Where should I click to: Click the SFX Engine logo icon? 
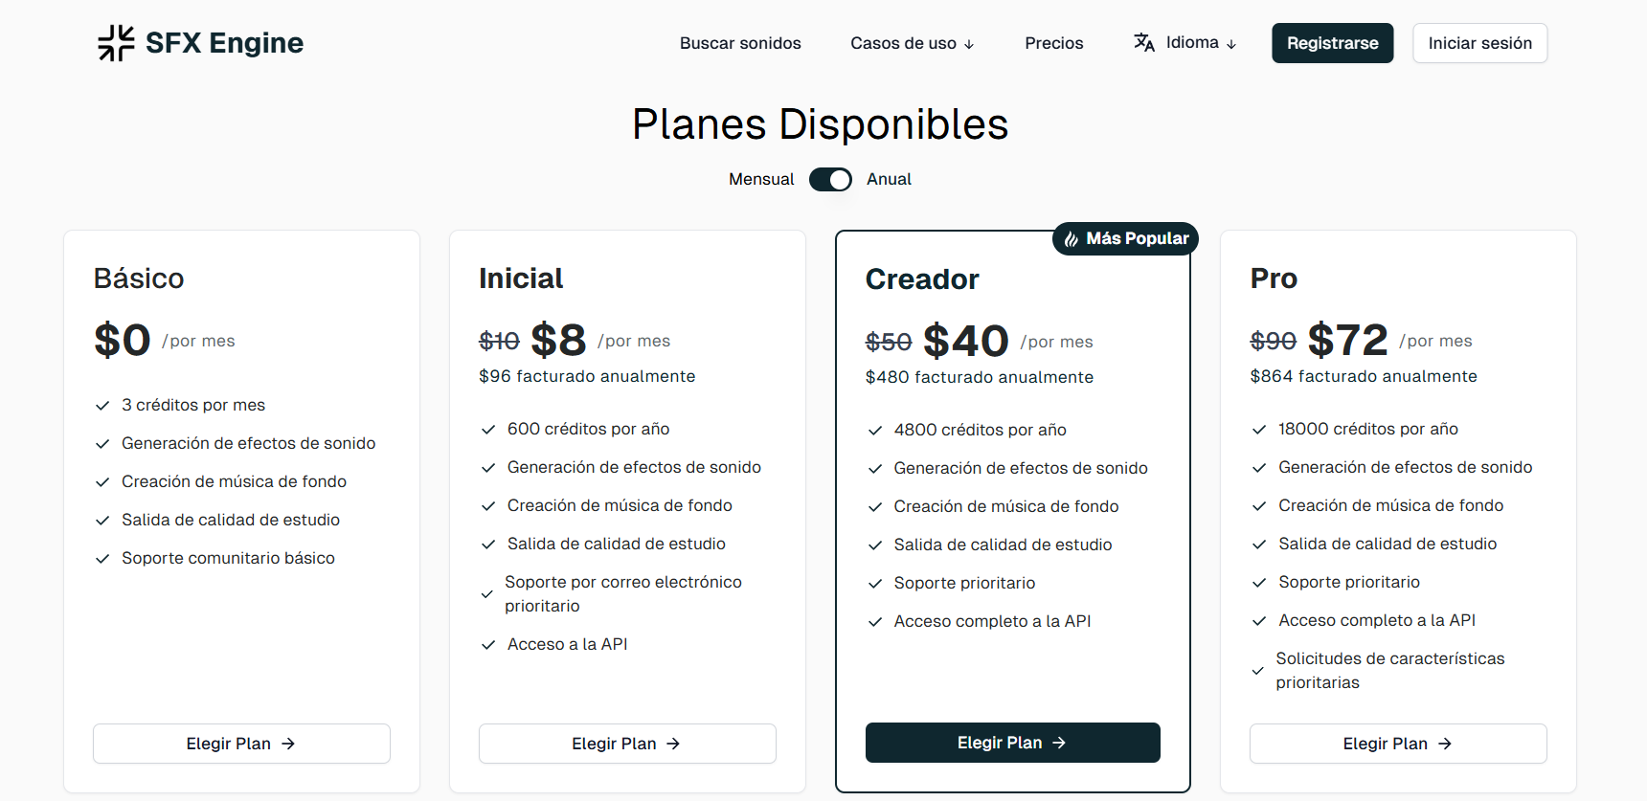[116, 43]
